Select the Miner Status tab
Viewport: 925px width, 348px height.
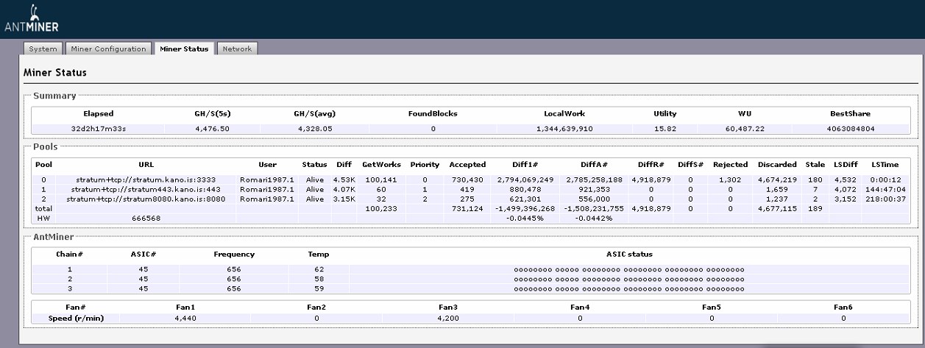pos(184,49)
